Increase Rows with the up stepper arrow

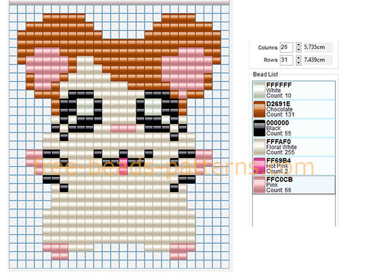coord(298,57)
